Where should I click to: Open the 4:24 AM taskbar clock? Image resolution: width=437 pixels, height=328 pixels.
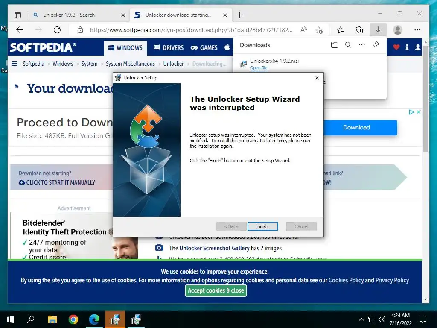pos(400,319)
